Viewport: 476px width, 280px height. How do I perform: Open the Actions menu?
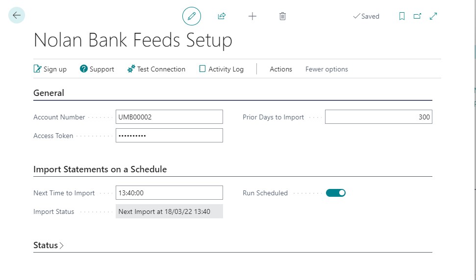[281, 69]
